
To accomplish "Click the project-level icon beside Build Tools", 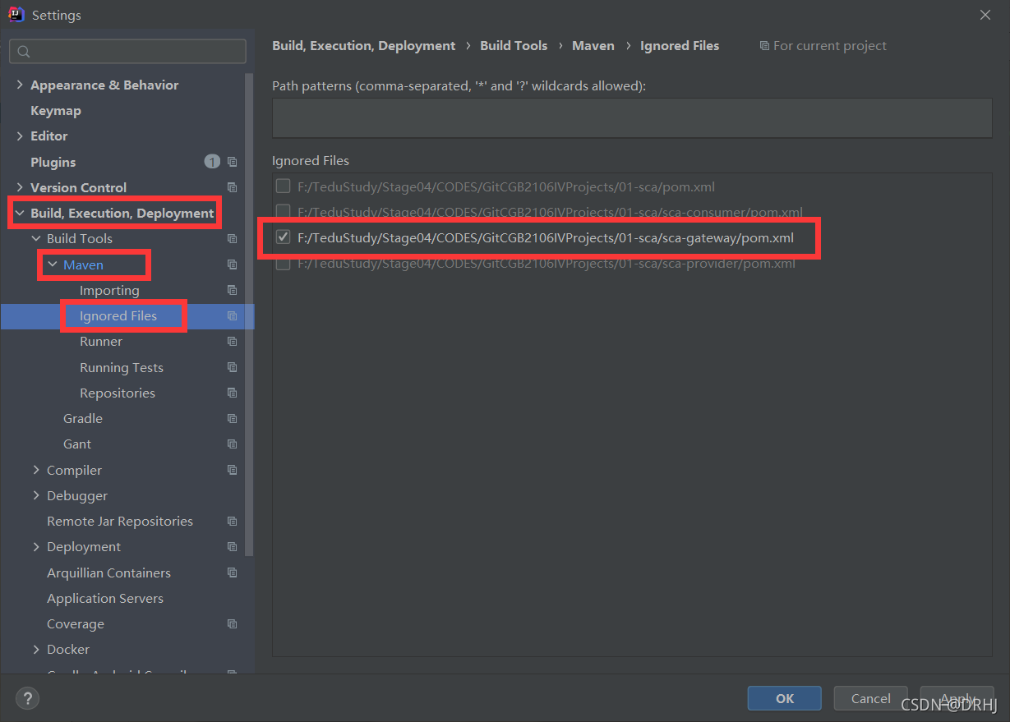I will coord(233,239).
